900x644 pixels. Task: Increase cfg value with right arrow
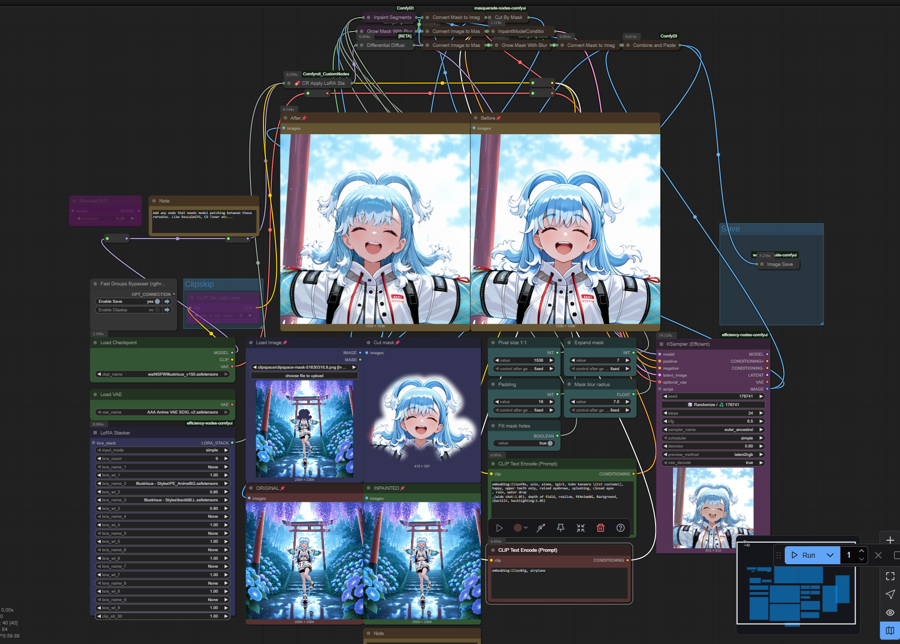coord(761,421)
